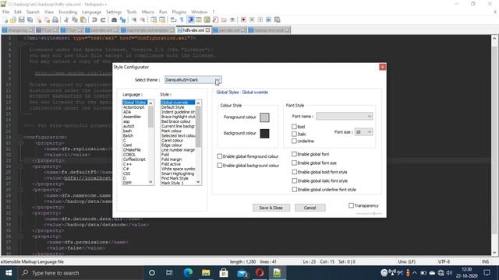Image resolution: width=499 pixels, height=280 pixels.
Task: Tick Enable global bold font style
Action: (295, 172)
